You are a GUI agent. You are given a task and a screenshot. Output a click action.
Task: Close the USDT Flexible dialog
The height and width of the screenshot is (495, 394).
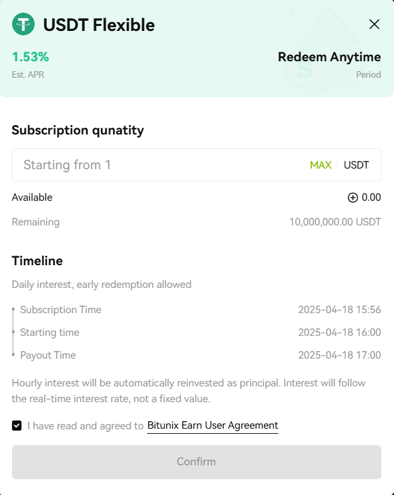click(374, 24)
